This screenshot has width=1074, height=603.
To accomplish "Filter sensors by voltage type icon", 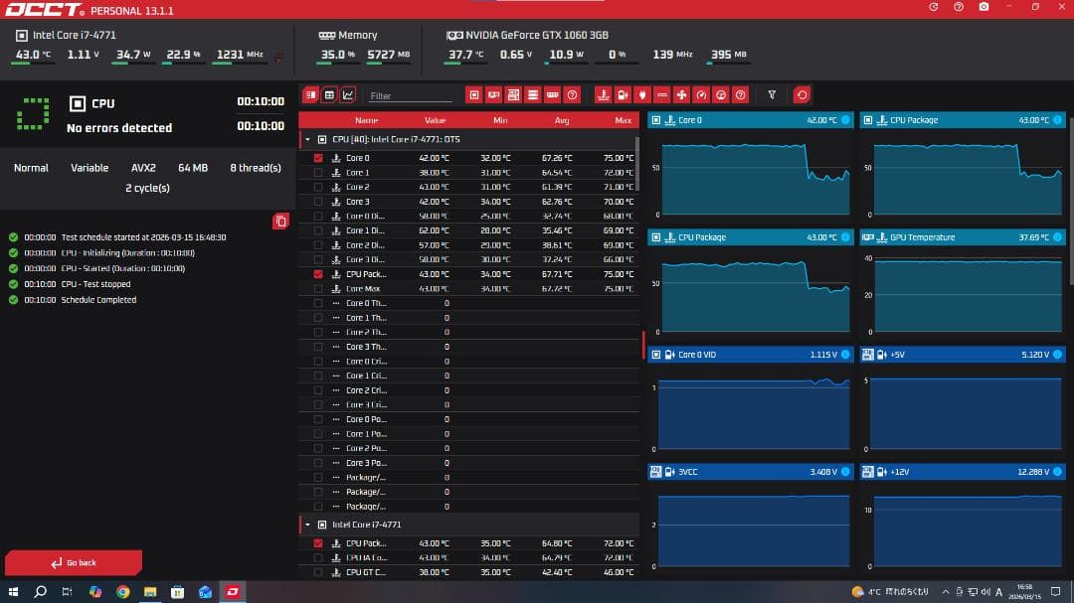I will point(623,95).
